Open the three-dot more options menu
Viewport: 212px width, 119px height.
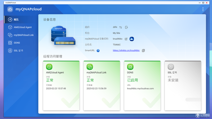pyautogui.click(x=203, y=9)
